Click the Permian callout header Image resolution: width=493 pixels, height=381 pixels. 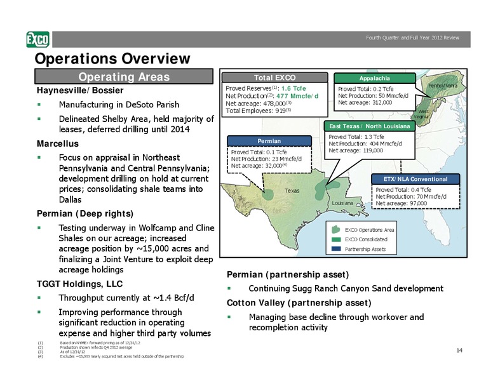[x=269, y=141]
